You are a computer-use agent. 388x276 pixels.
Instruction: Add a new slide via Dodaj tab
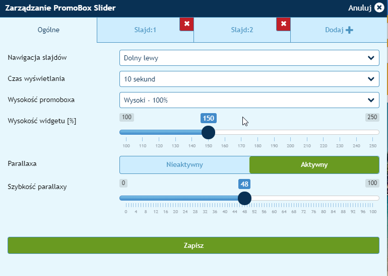click(339, 30)
